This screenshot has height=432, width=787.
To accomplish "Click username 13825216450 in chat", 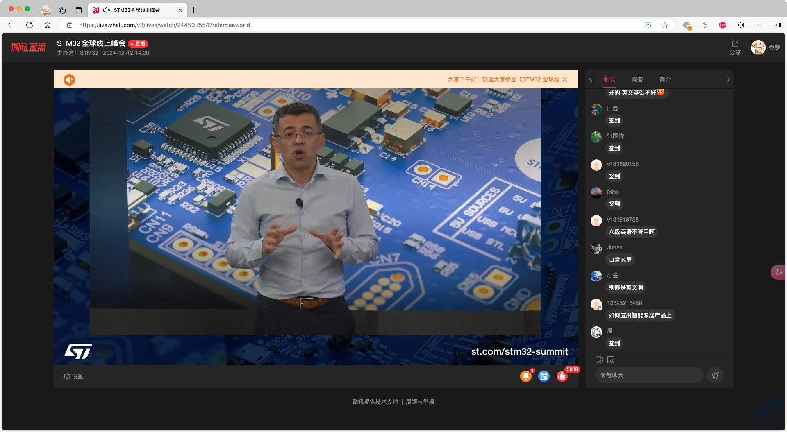I will click(x=624, y=303).
